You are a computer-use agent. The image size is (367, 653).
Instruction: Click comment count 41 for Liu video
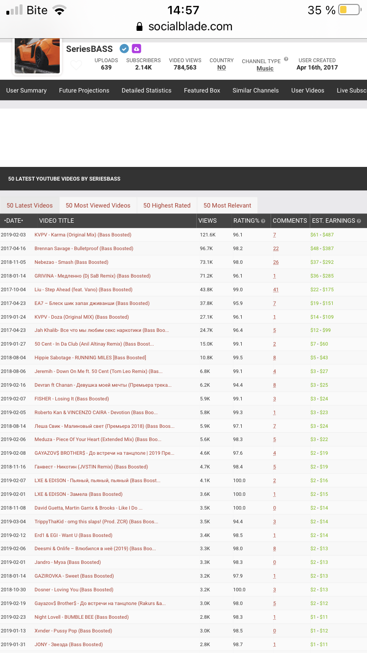point(276,290)
